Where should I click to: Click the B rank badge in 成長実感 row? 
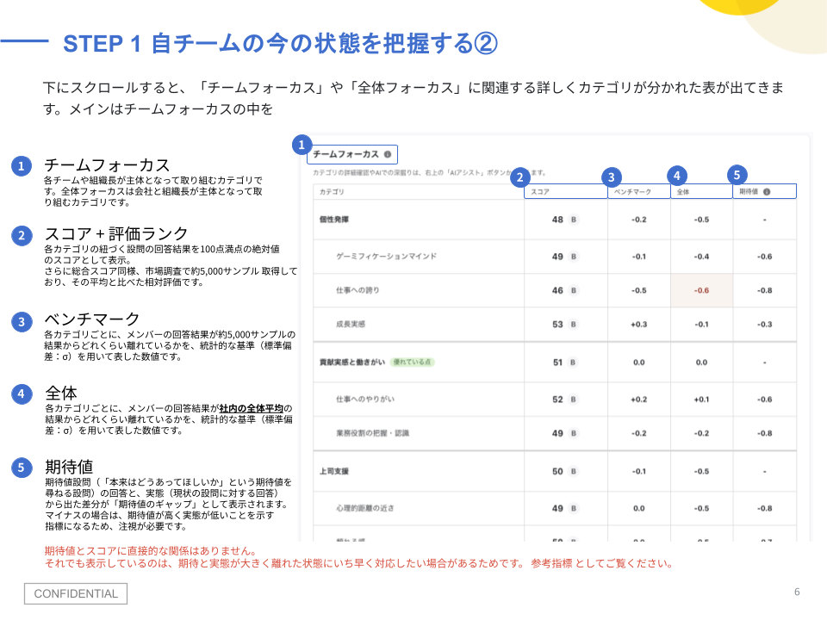(x=574, y=325)
